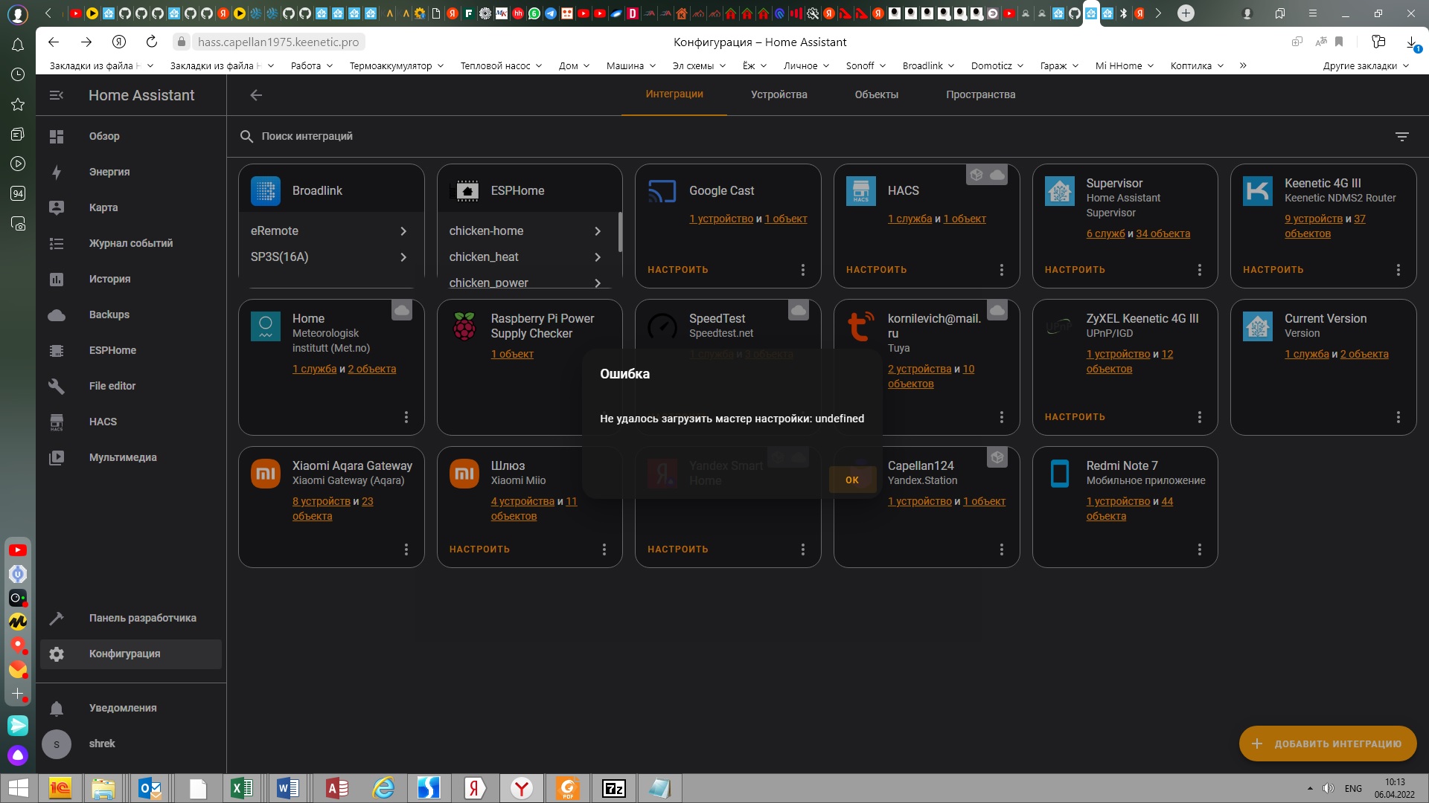Screen dimensions: 1429x803
Task: Focus the integrations search field
Action: (811, 136)
